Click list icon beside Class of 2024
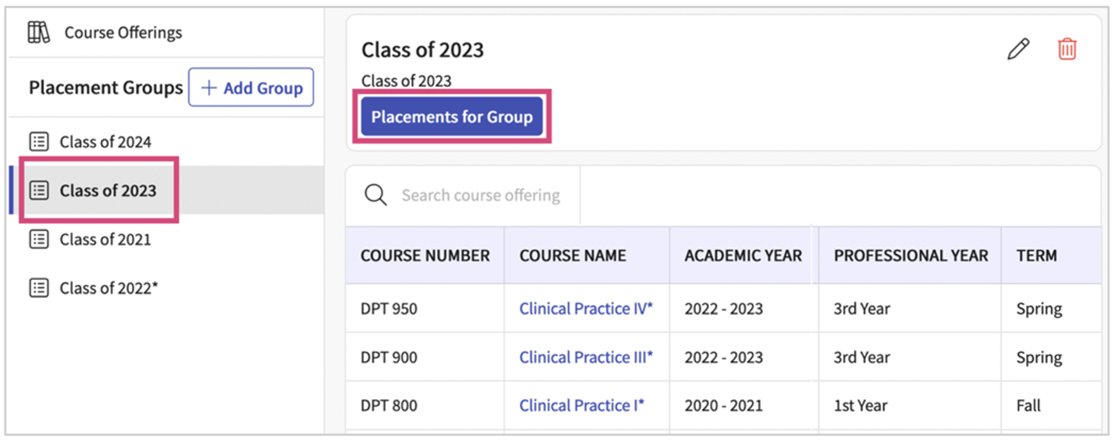The width and height of the screenshot is (1116, 440). click(x=39, y=142)
